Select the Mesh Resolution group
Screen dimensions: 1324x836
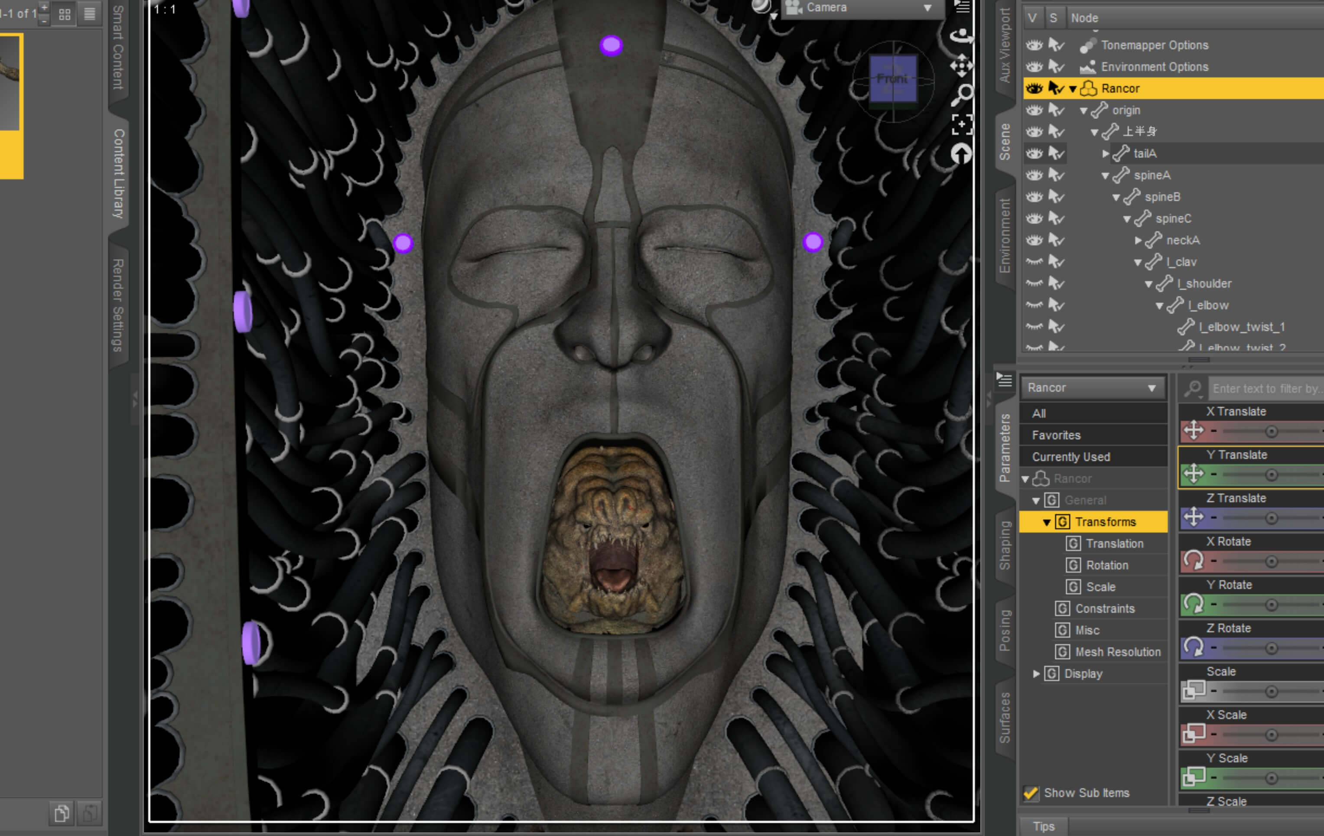(1118, 652)
